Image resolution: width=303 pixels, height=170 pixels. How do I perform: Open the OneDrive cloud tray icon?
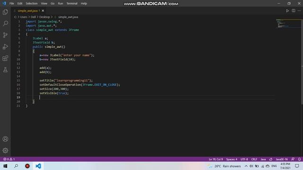267,166
